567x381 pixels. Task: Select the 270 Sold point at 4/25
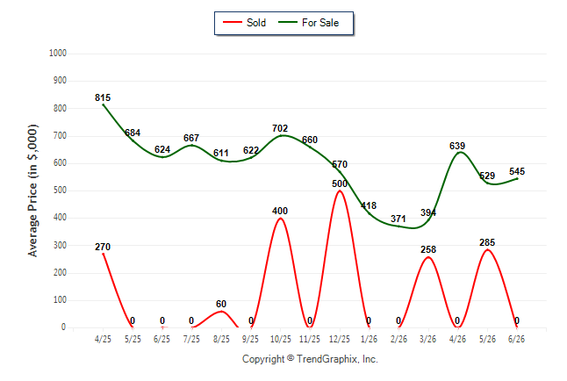tap(104, 254)
